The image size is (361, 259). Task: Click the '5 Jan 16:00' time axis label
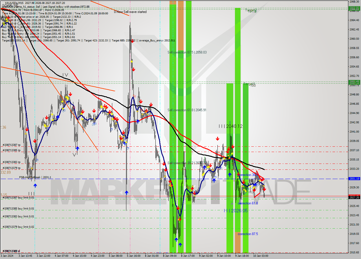134,256
